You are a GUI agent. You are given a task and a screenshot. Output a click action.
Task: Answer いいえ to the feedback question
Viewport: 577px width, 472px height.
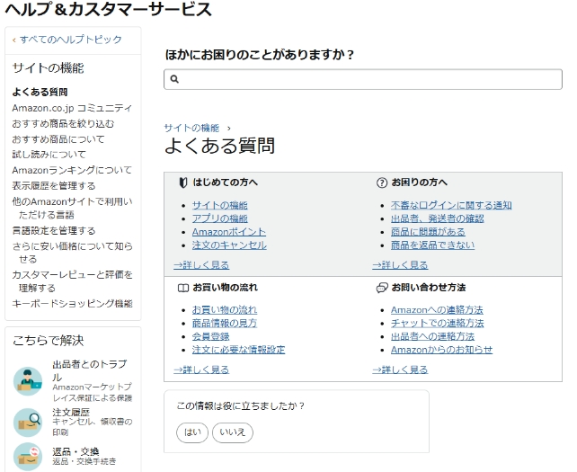click(x=233, y=432)
